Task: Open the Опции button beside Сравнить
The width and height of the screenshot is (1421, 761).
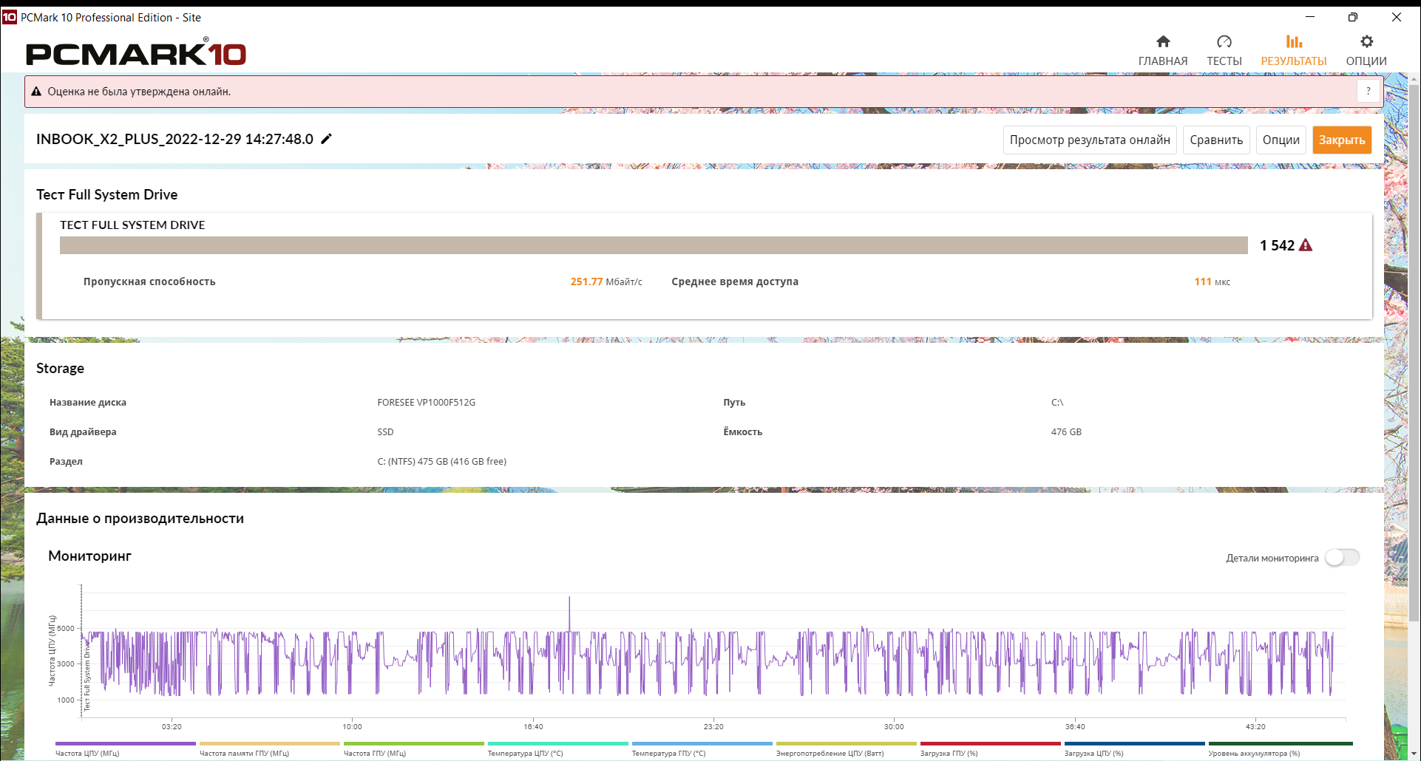Action: pos(1281,140)
